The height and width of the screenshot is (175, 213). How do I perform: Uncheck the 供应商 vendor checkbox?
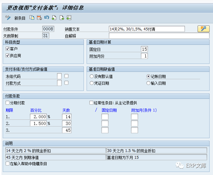tap(8, 56)
